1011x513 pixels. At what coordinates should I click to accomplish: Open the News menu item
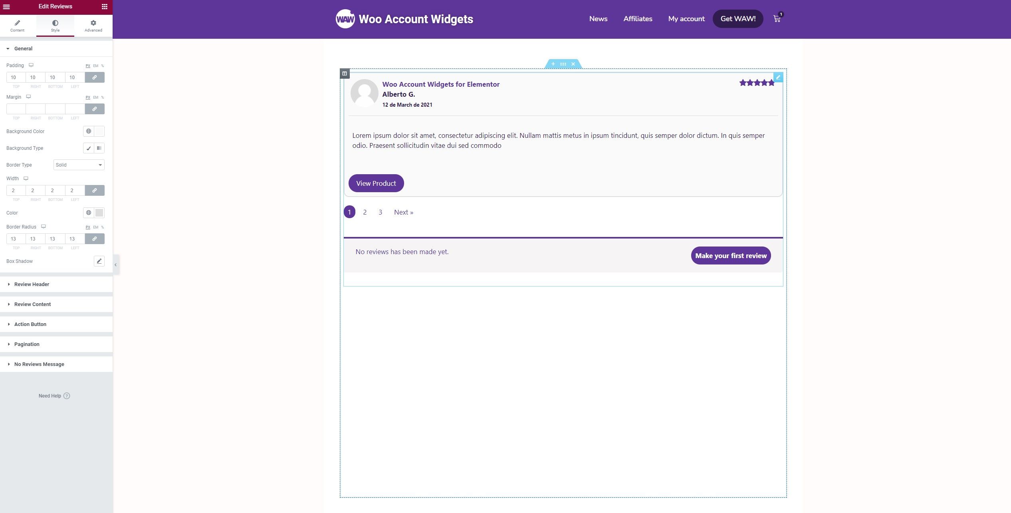[x=598, y=19]
